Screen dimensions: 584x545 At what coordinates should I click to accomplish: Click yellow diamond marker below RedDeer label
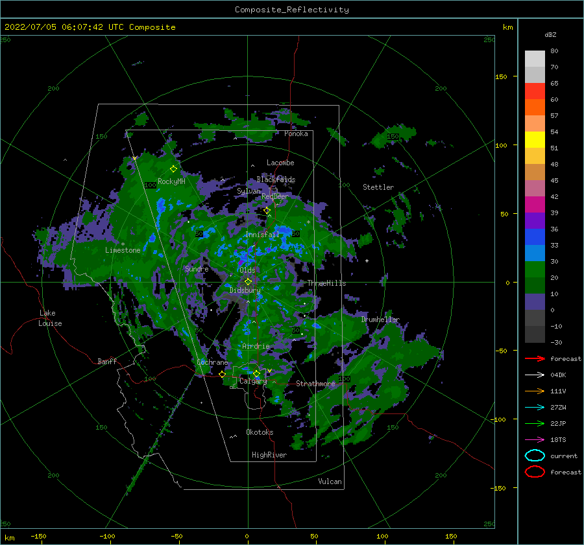pyautogui.click(x=267, y=211)
